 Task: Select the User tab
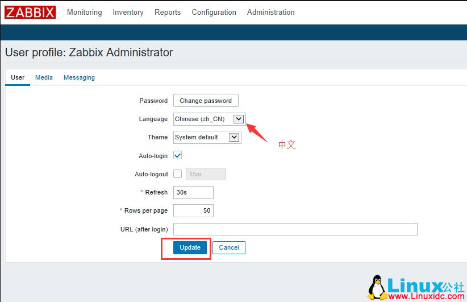click(x=18, y=77)
